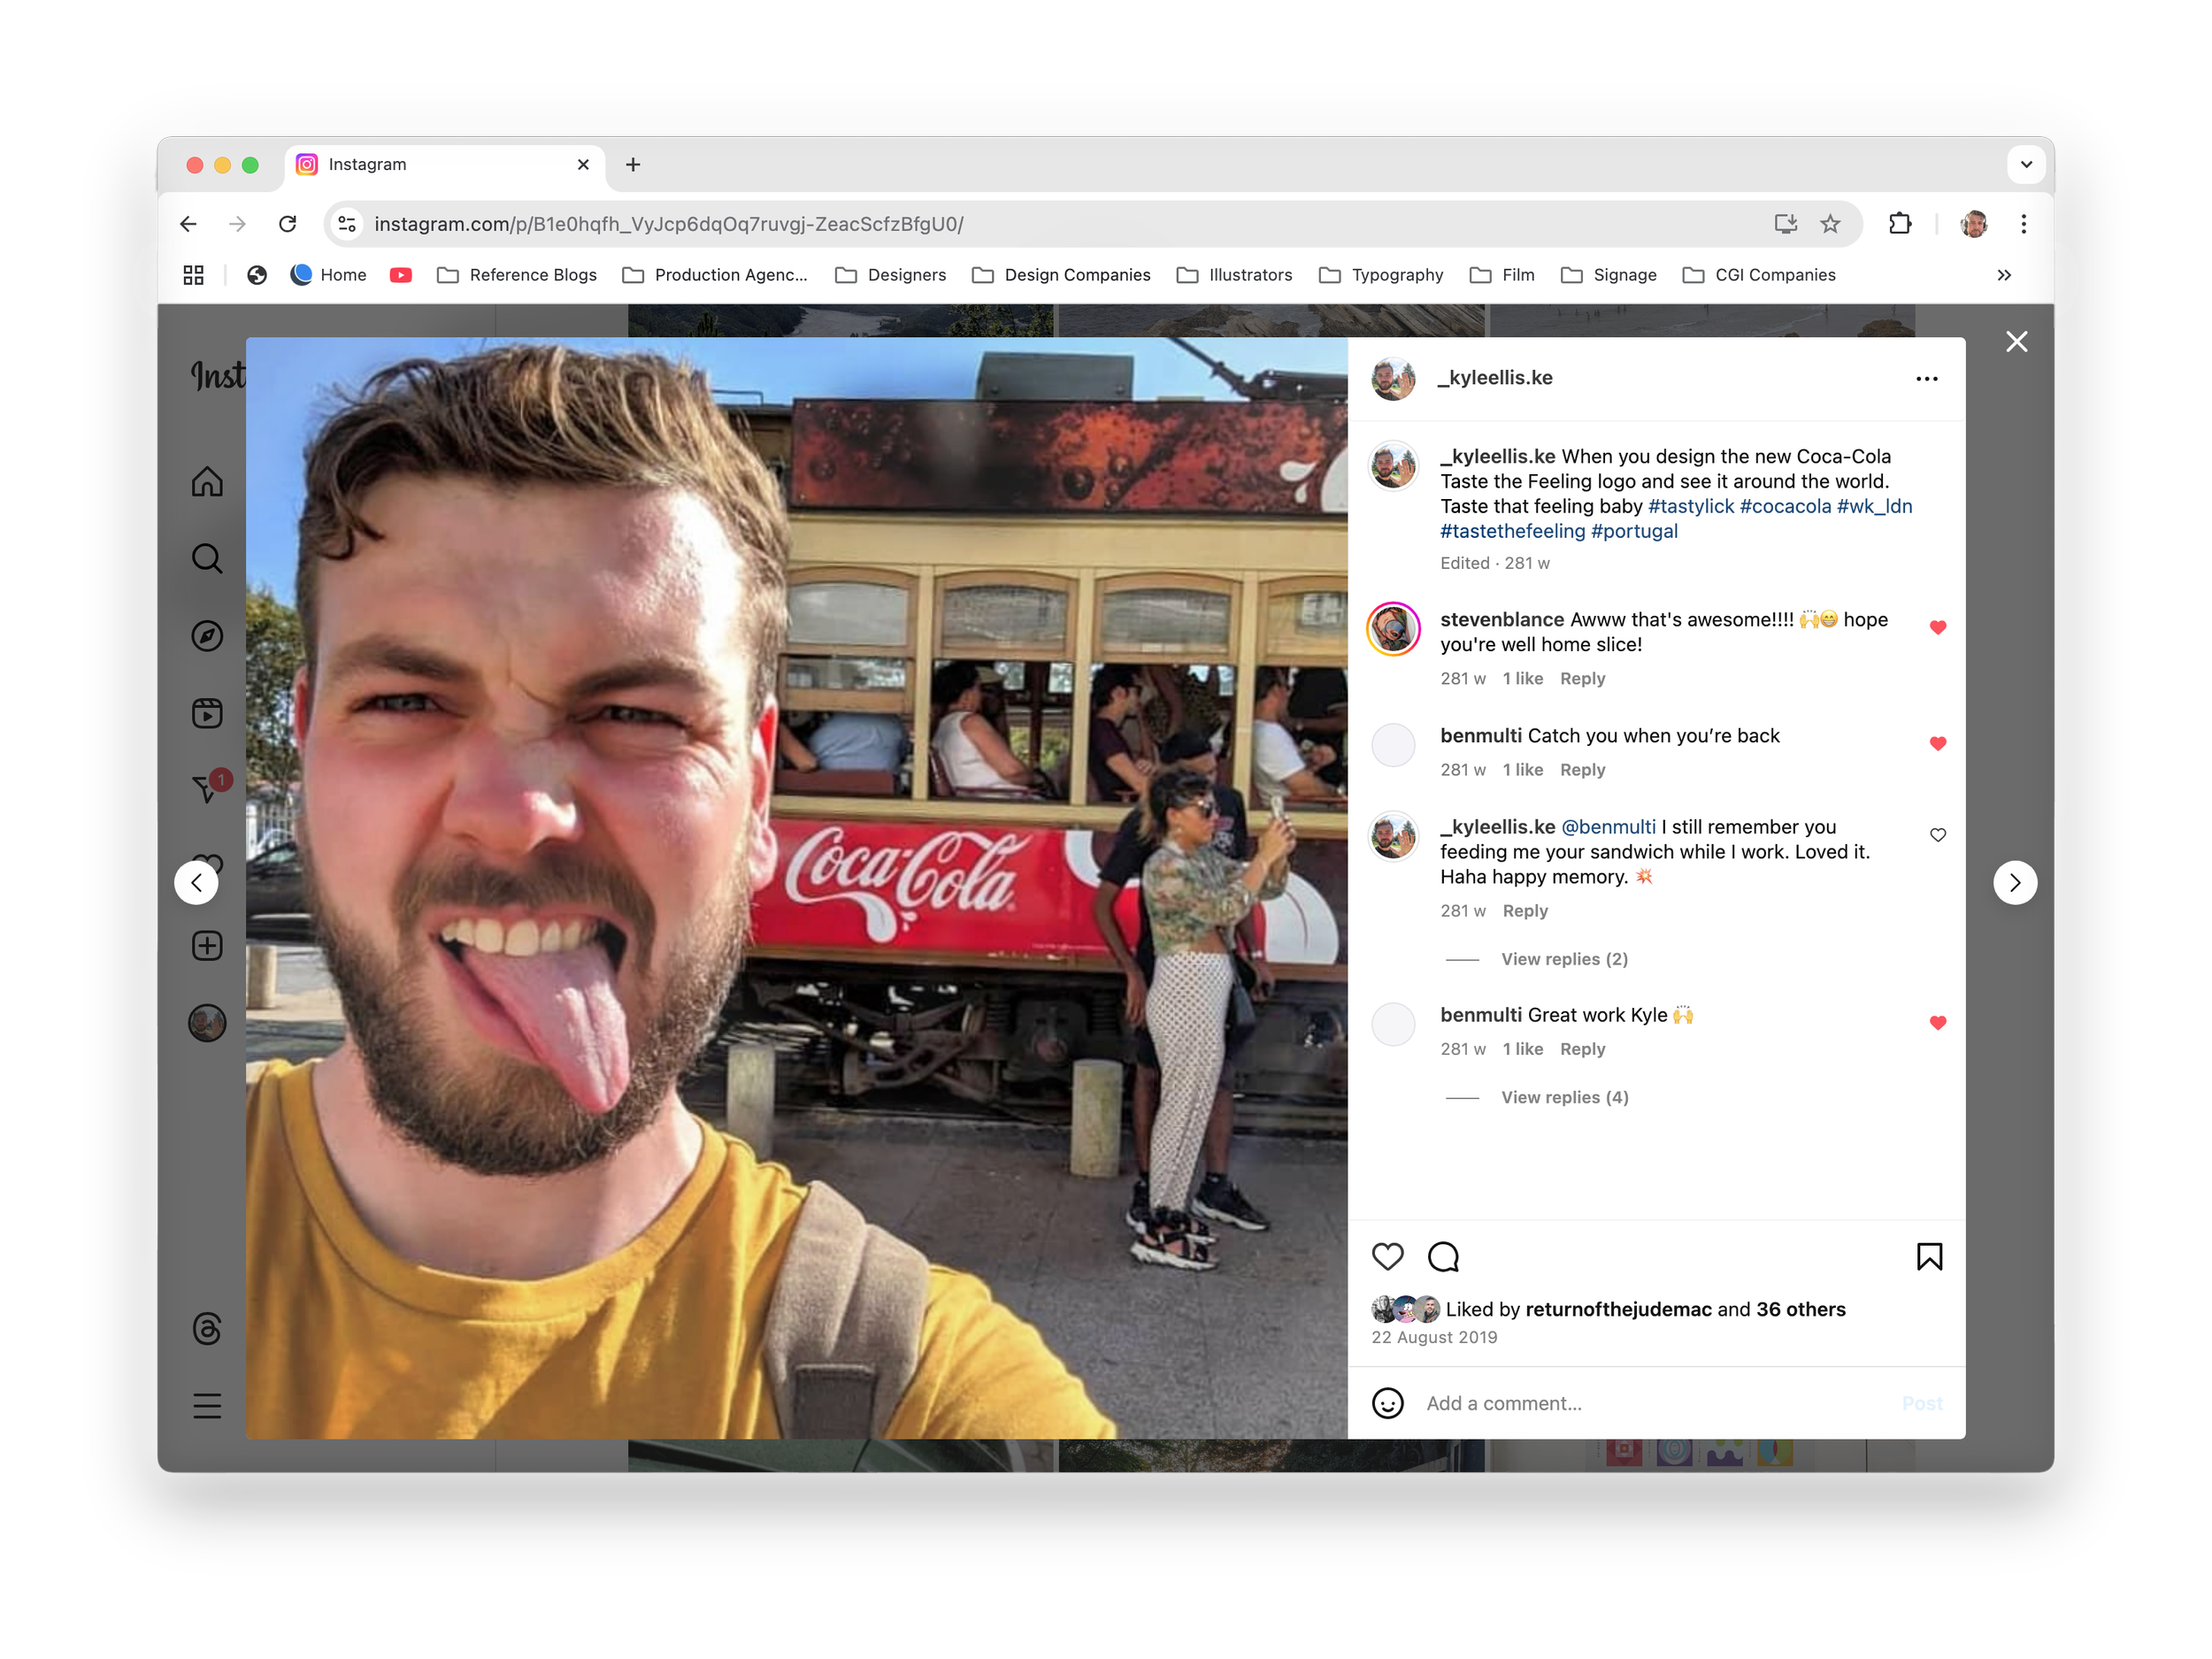
Task: Open post options three-dot menu
Action: click(1926, 379)
